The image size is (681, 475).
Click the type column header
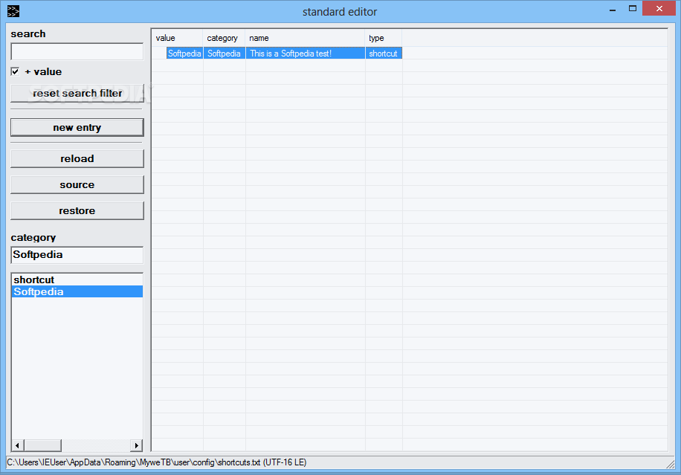(384, 38)
